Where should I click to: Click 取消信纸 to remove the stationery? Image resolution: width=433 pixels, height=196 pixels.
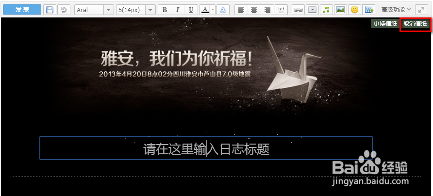(x=415, y=24)
